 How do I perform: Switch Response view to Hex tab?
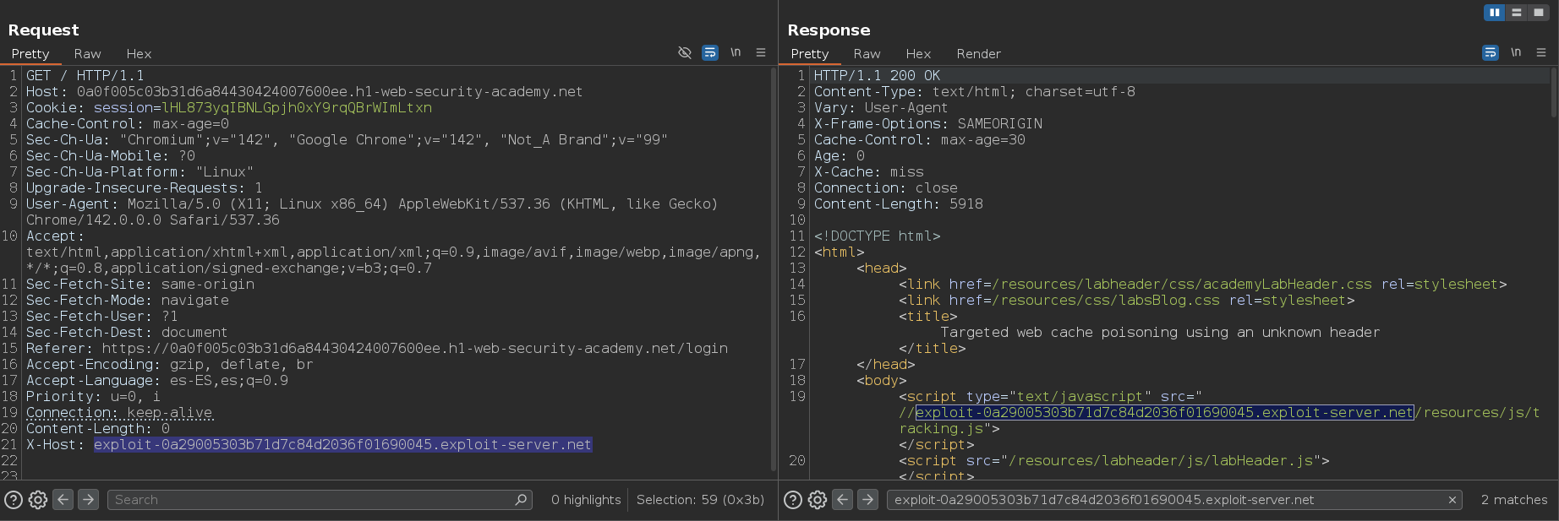coord(918,54)
